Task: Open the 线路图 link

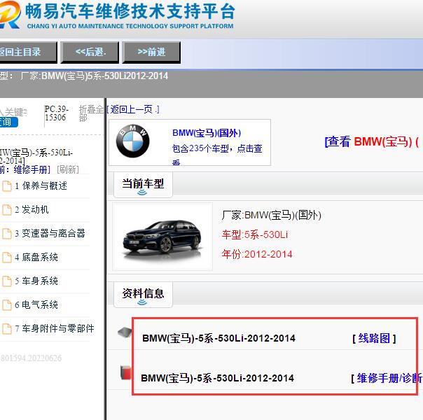Action: click(x=374, y=338)
